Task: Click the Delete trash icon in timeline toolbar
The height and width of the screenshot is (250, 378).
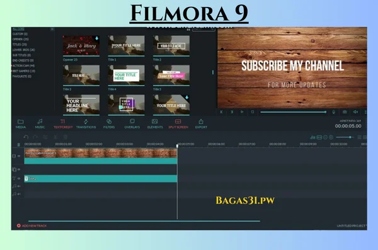Action: tap(65, 137)
